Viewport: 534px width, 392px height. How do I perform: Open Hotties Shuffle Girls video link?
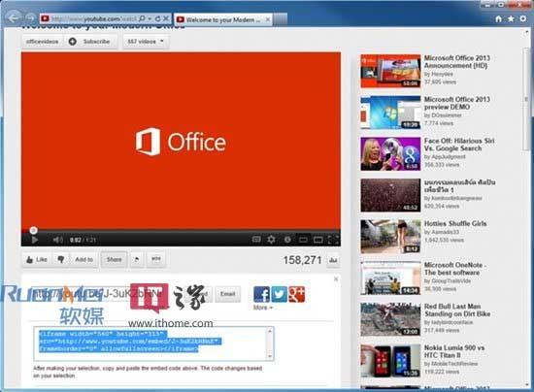click(x=455, y=223)
